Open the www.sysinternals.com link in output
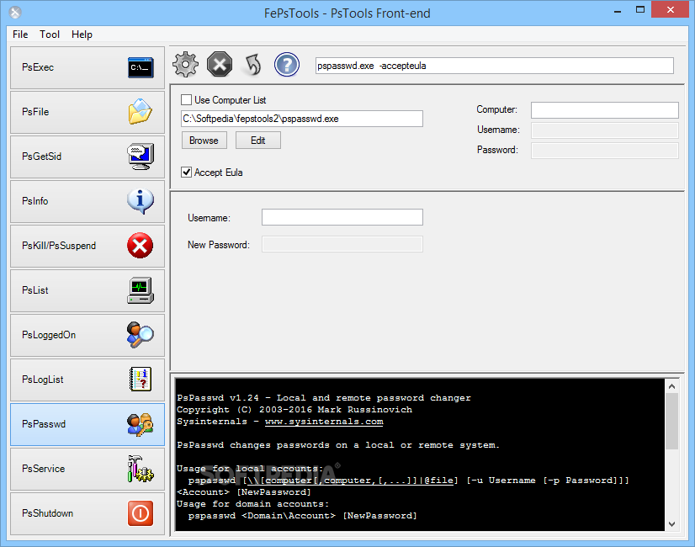The height and width of the screenshot is (547, 695). coord(324,422)
